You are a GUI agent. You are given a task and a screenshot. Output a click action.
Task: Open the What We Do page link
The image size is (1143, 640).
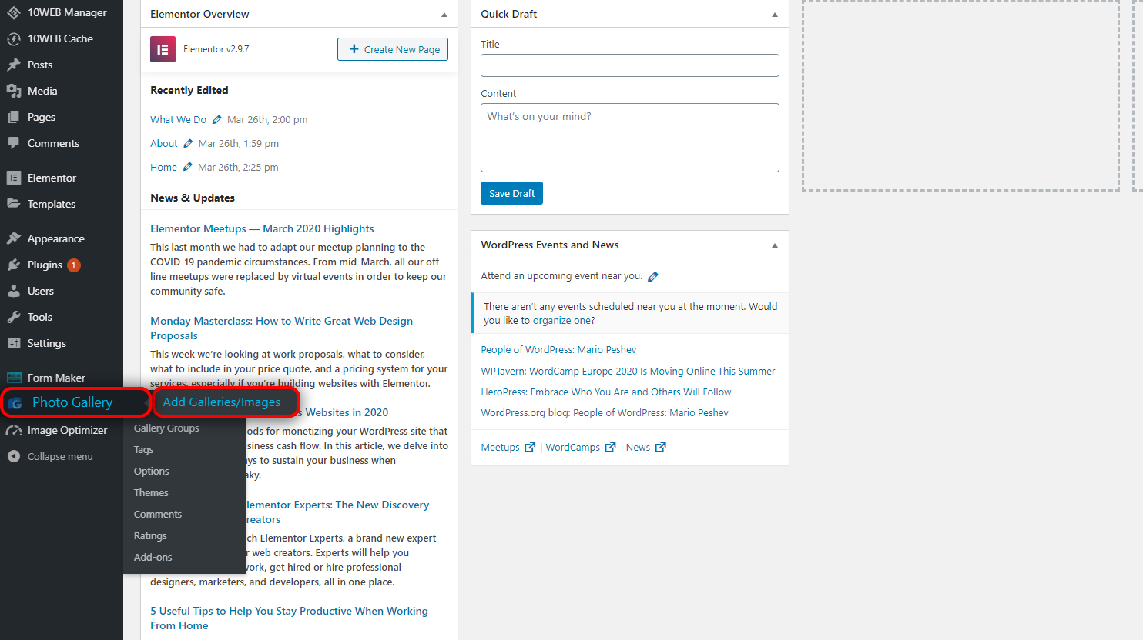tap(178, 119)
